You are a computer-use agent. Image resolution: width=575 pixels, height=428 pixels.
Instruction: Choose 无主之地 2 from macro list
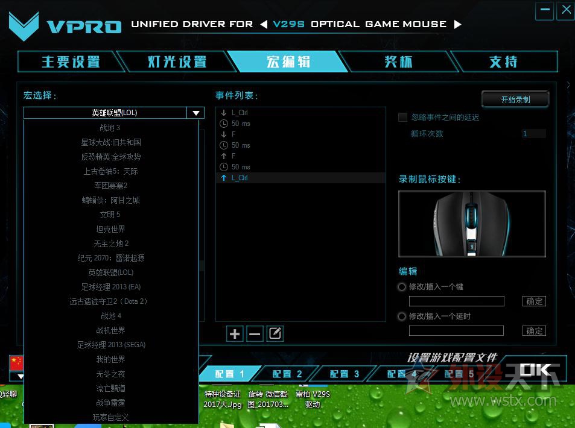111,244
